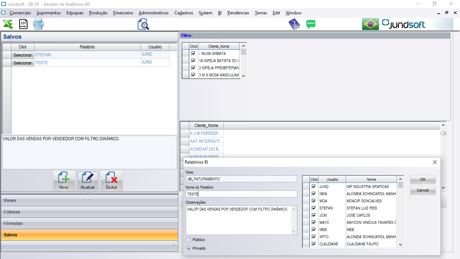Select the Privado radio option
The height and width of the screenshot is (259, 460).
pos(189,248)
